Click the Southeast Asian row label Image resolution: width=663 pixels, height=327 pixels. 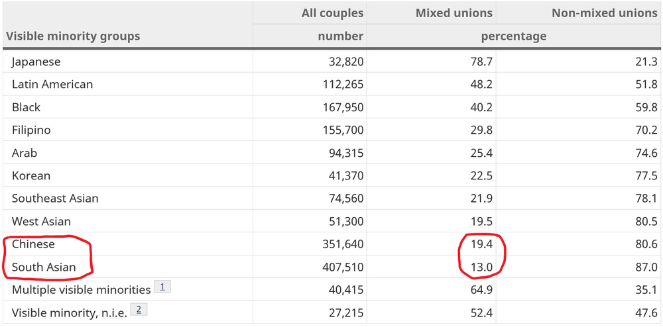click(55, 199)
